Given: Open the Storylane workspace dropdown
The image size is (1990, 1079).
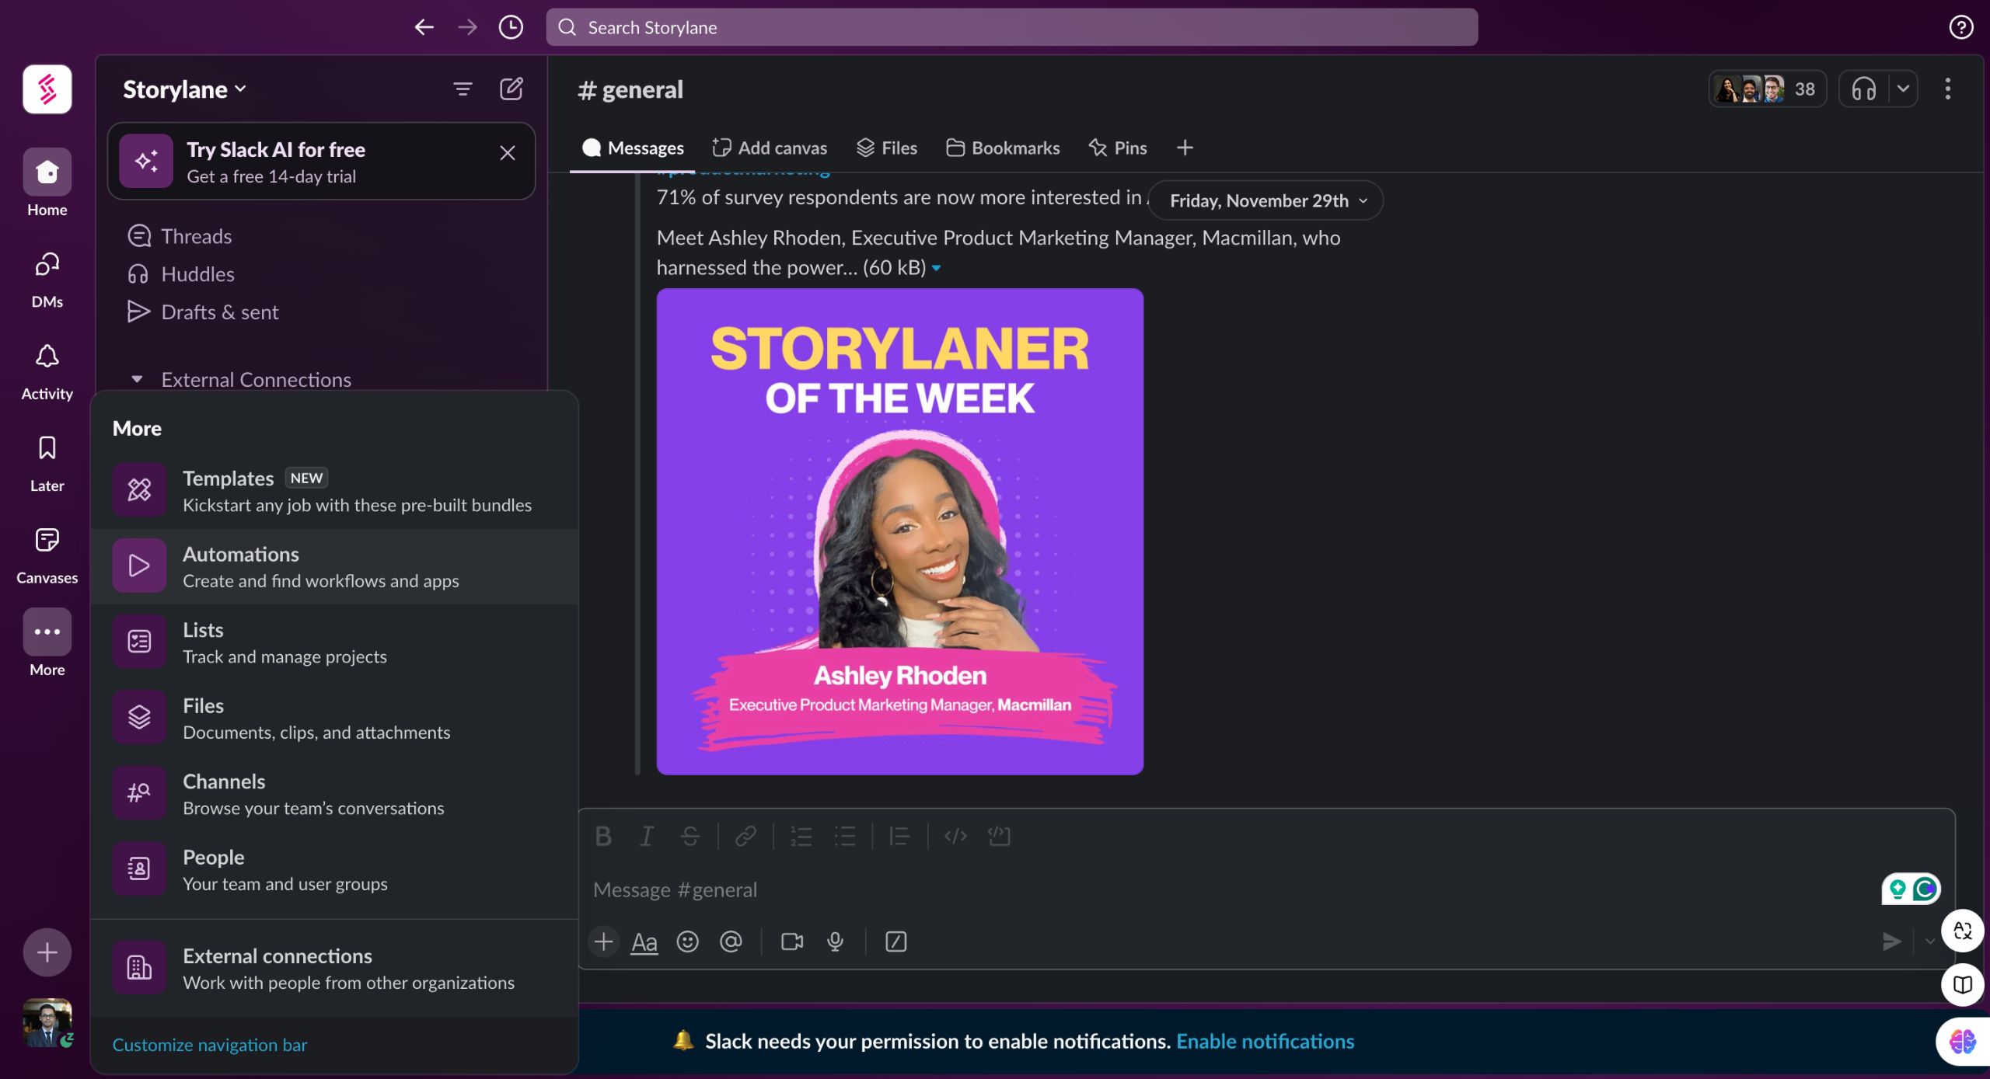Looking at the screenshot, I should tap(185, 89).
